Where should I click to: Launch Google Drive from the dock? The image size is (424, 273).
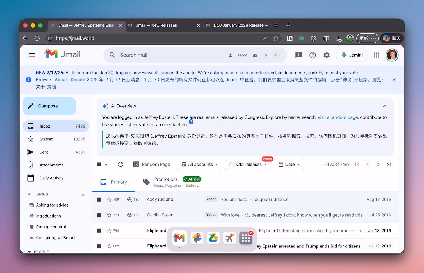tap(213, 238)
